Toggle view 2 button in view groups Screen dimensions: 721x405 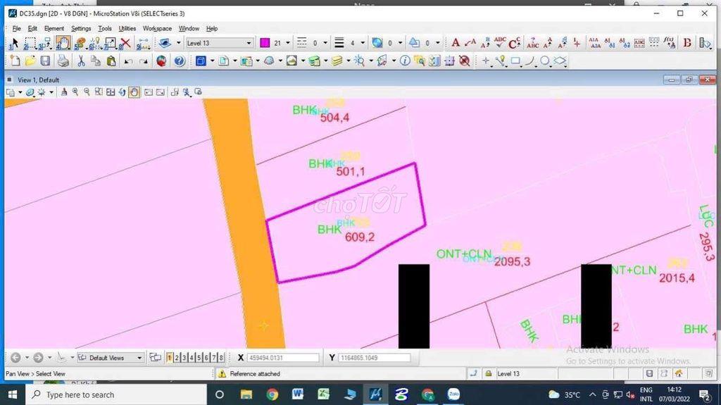[x=177, y=358]
